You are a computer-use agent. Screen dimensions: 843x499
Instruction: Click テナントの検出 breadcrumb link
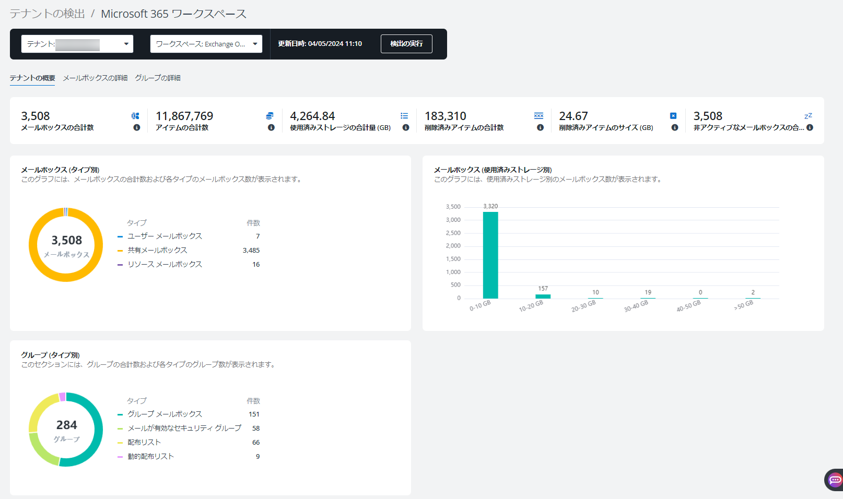pyautogui.click(x=48, y=14)
